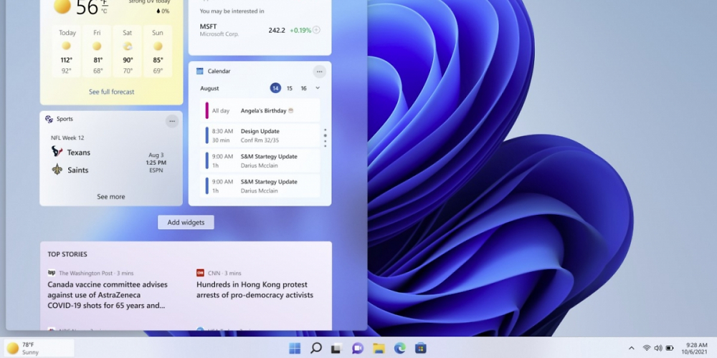717x358 pixels.
Task: Click the TOP STORIES heading
Action: (67, 254)
